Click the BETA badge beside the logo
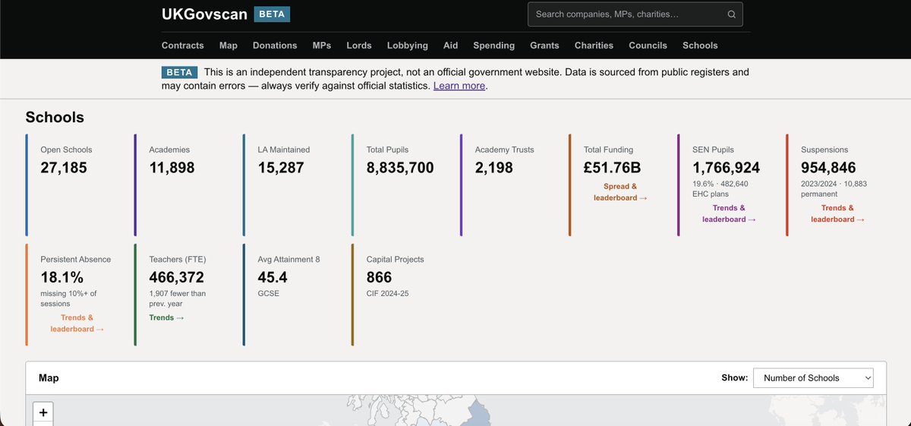Screen dimensions: 911x426 [272, 14]
